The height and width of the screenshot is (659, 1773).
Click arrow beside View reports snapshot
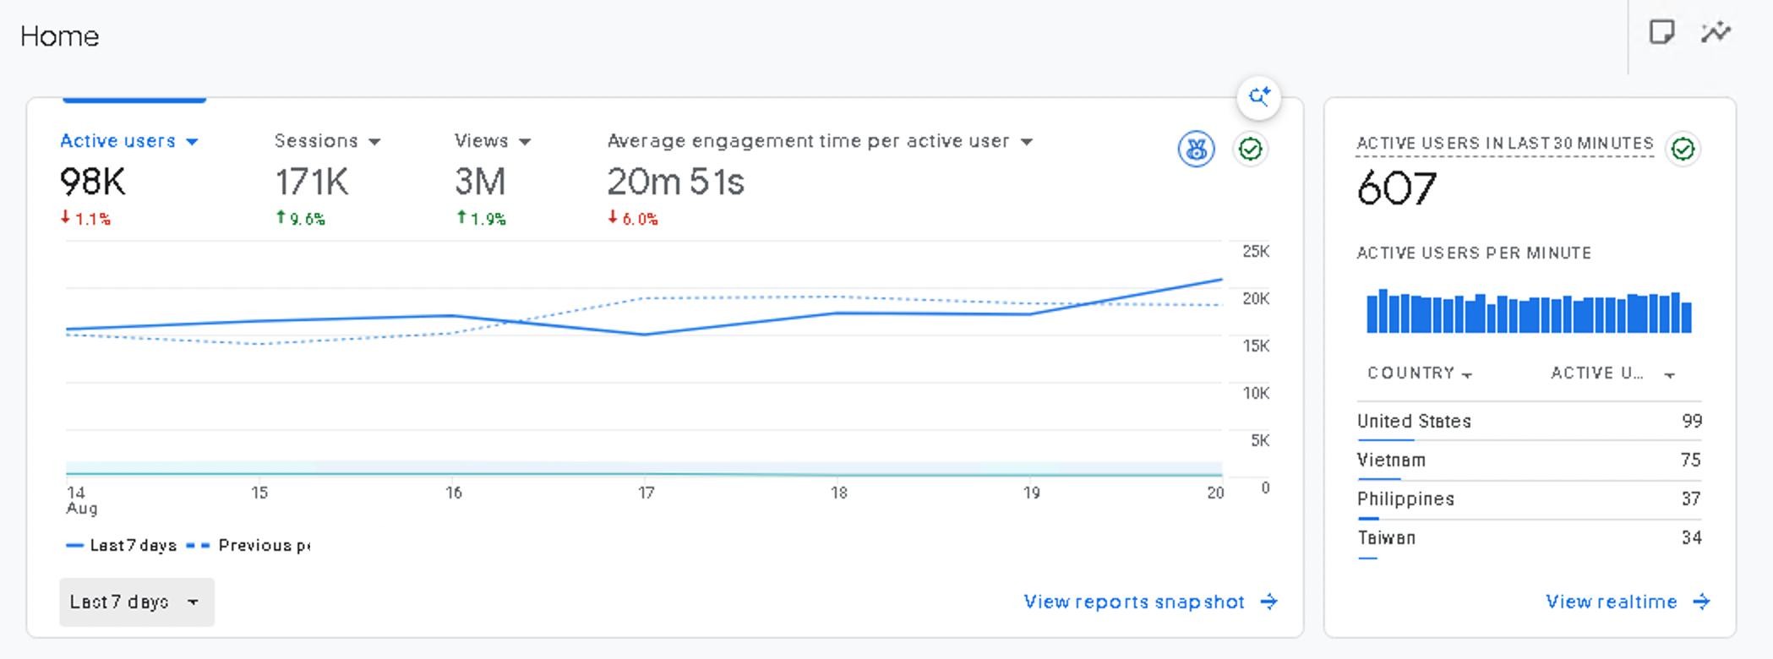(1268, 602)
